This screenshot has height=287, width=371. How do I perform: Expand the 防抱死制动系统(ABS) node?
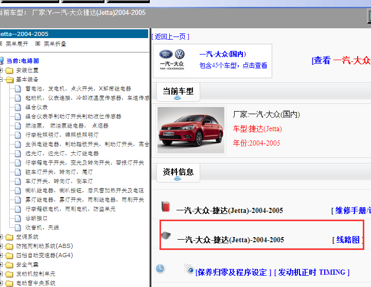1,246
